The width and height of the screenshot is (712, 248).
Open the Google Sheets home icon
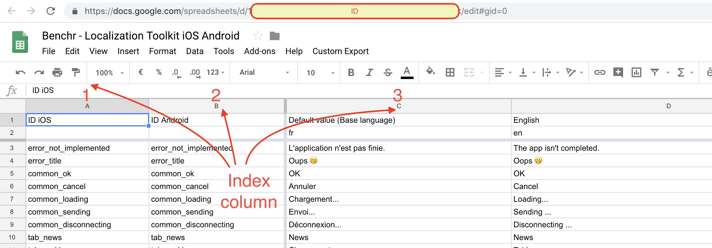tap(20, 42)
